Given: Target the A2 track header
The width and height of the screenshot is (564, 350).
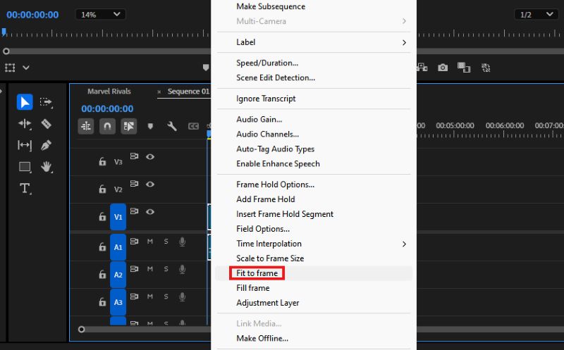Looking at the screenshot, I should click(118, 275).
